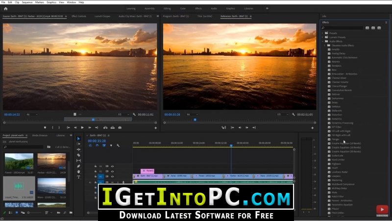392x221 pixels.
Task: Open Program monitor zoom Fit dropdown
Action: click(x=192, y=115)
